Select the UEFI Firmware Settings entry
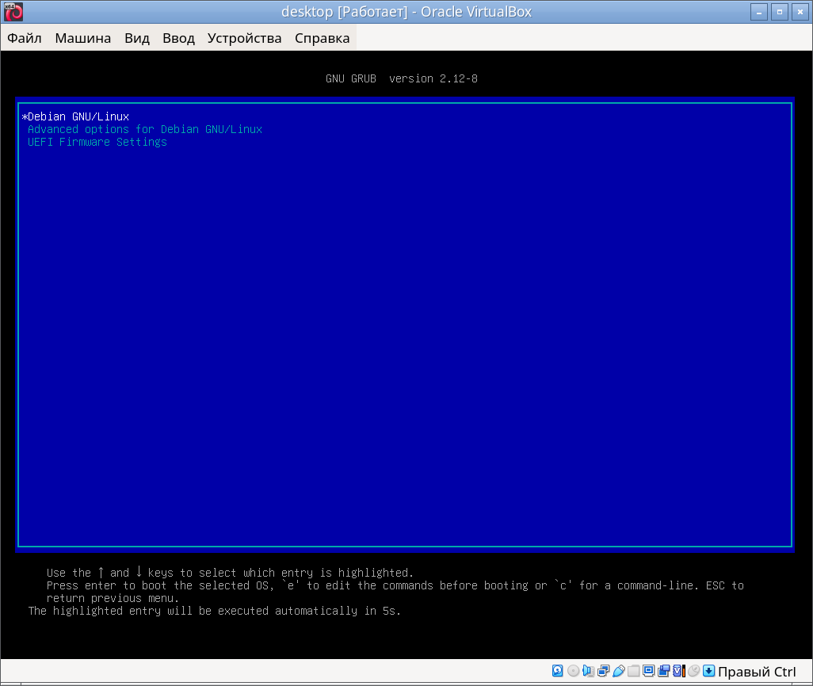 pos(405,142)
